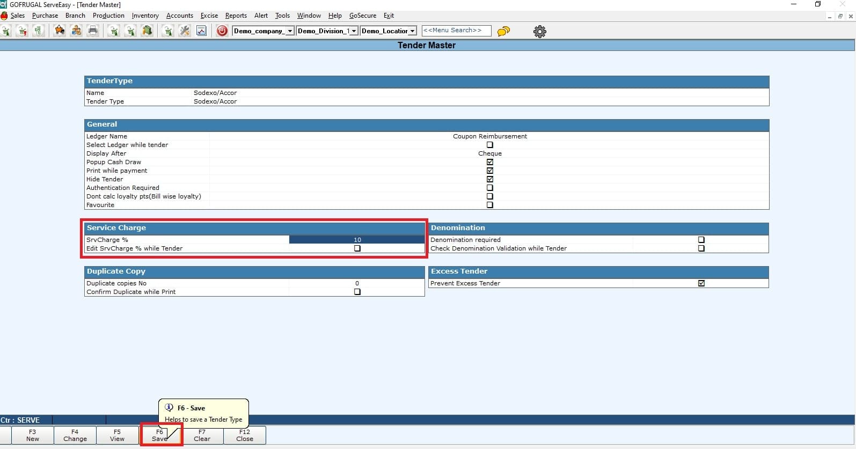Mark tender as Favourite checkbox
Image resolution: width=856 pixels, height=449 pixels.
(490, 205)
